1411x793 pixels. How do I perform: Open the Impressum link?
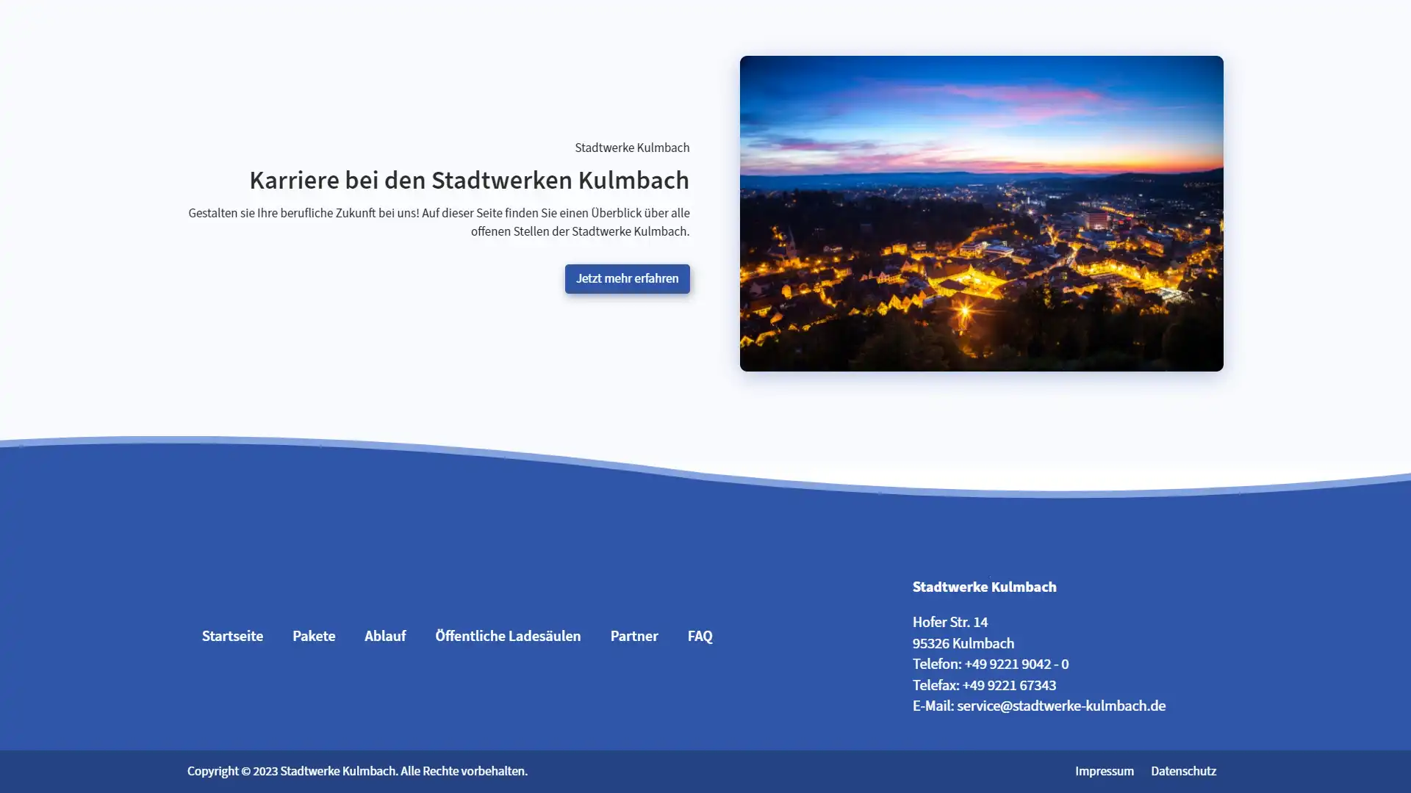[1104, 771]
